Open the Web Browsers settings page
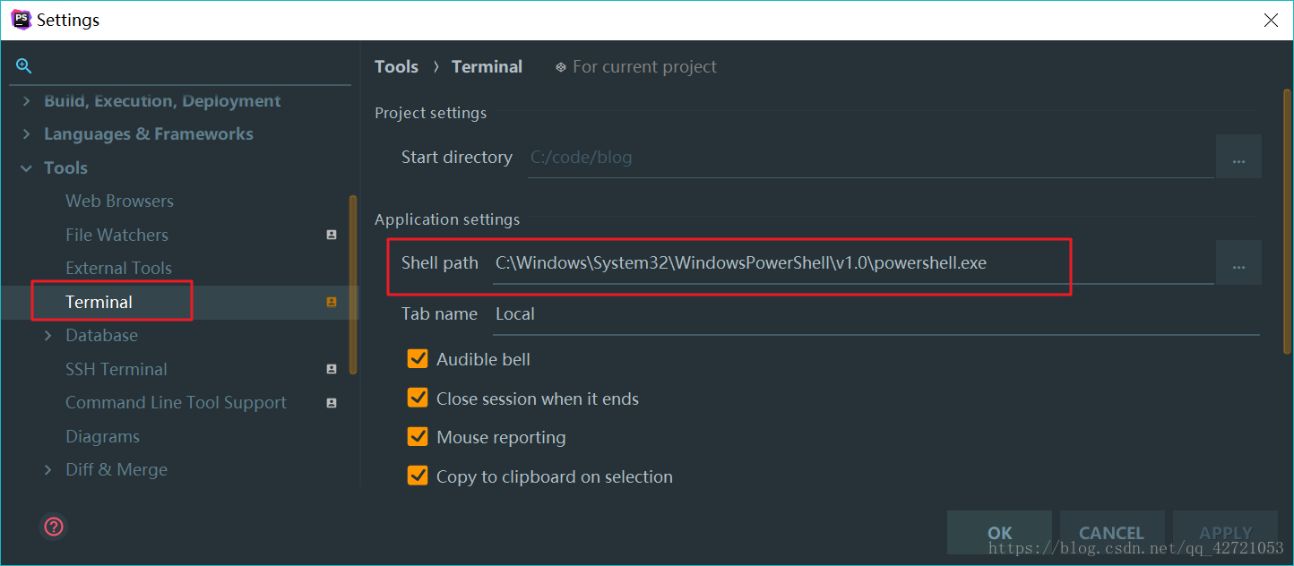Image resolution: width=1294 pixels, height=566 pixels. tap(119, 202)
